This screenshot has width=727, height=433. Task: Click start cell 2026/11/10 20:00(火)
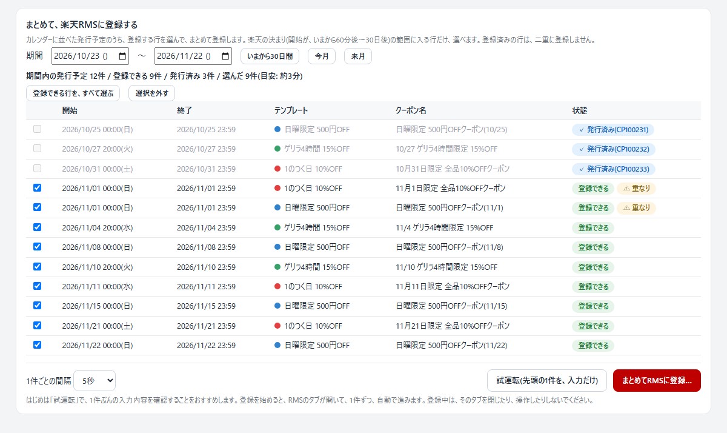click(98, 267)
